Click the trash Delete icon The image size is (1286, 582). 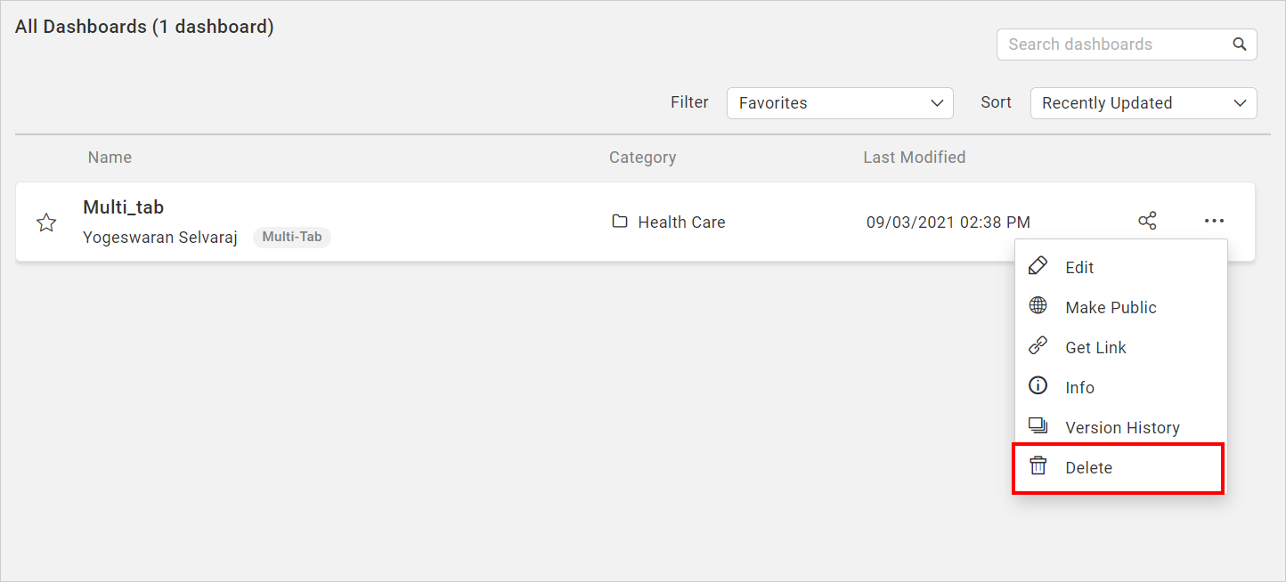[x=1038, y=466]
